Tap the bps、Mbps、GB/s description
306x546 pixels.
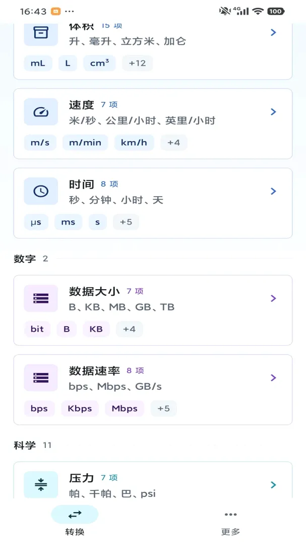115,387
